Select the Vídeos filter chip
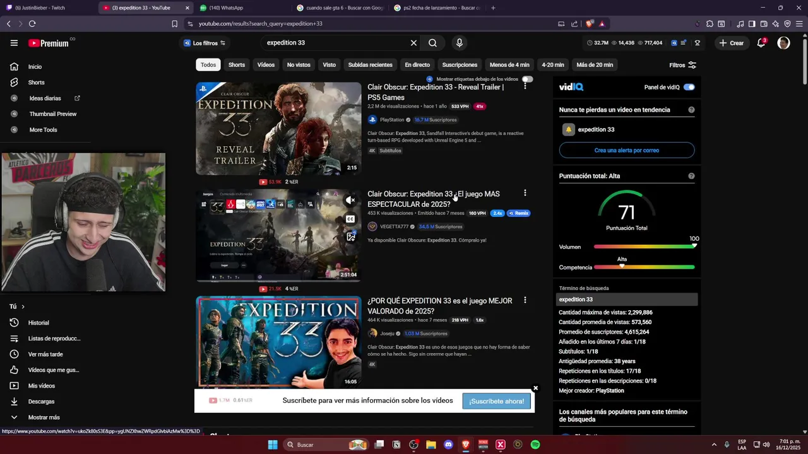Screen dimensions: 808x454 tap(266, 65)
